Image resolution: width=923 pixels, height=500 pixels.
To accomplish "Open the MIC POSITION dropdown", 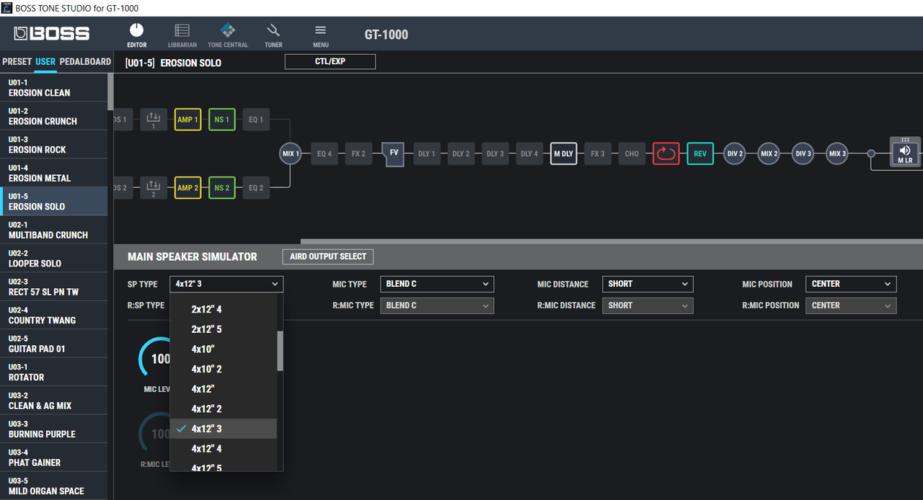I will coord(851,284).
